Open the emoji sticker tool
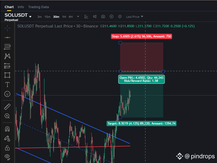The image size is (217, 163). 7,94
